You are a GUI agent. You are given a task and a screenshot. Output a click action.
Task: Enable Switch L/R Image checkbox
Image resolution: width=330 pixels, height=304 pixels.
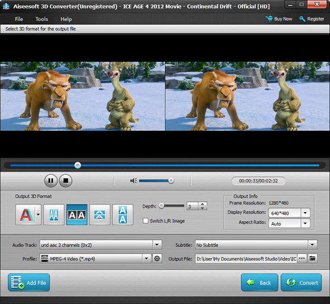click(146, 221)
